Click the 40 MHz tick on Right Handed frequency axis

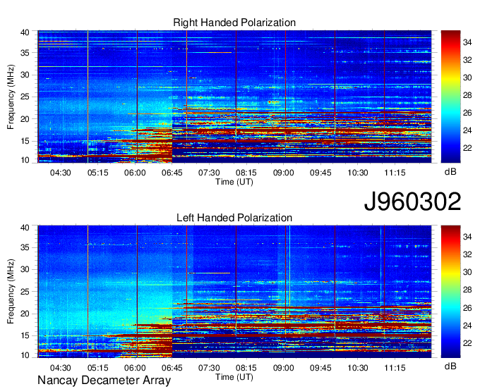tap(25, 32)
